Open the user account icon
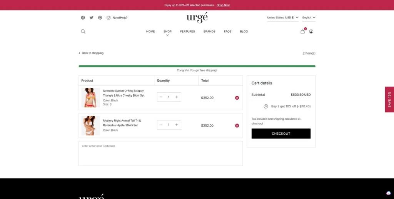Screen dimensions: 394x199 tap(311, 32)
